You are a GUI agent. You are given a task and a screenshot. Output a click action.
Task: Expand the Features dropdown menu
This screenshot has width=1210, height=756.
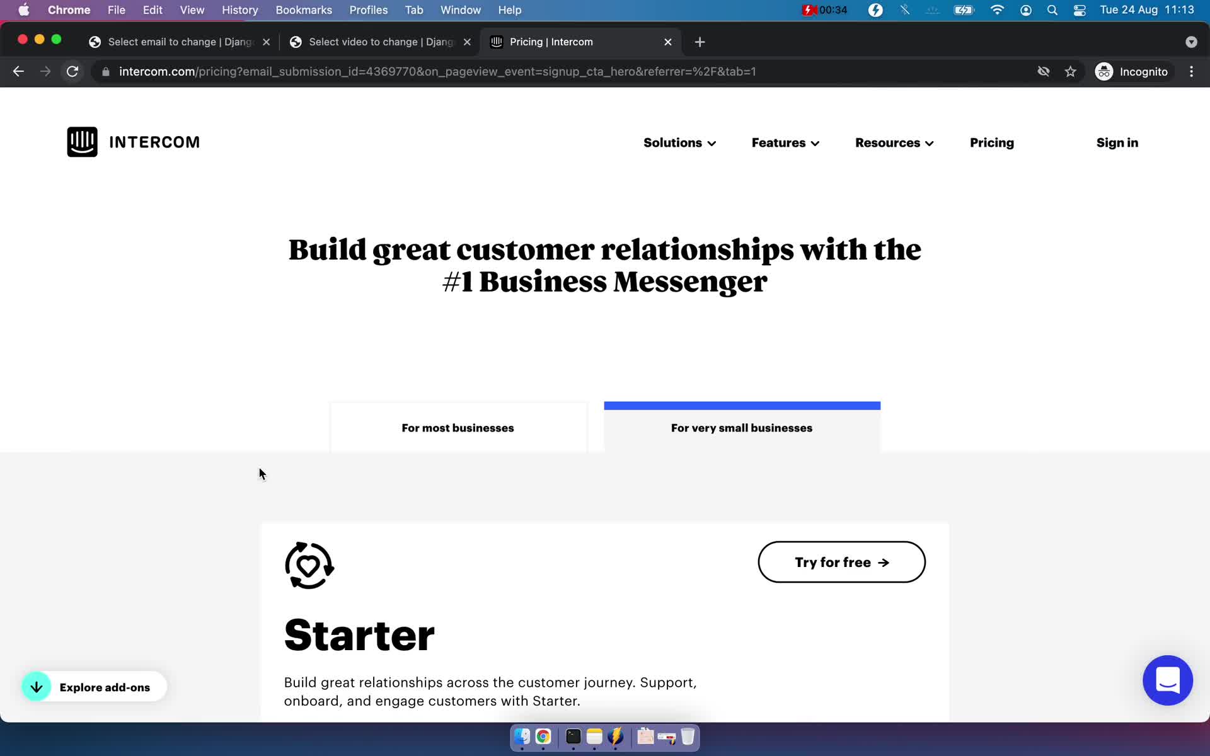coord(785,143)
